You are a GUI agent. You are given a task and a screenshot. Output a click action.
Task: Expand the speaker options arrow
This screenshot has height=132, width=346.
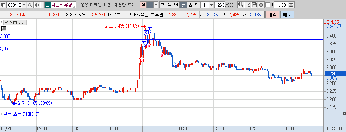[x=42, y=5]
